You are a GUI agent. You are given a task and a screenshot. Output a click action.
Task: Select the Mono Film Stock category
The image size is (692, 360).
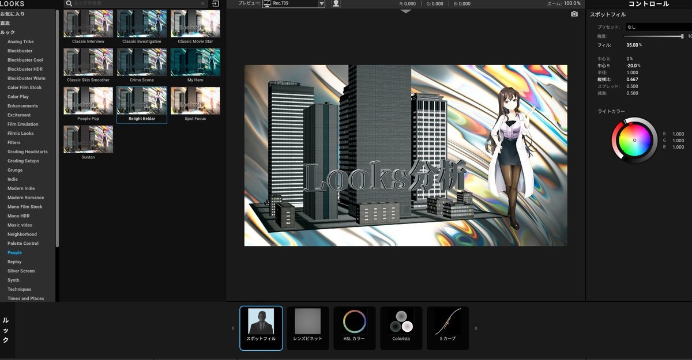pos(25,207)
